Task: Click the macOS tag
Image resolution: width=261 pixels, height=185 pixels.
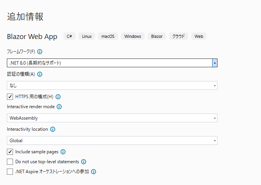Action: point(108,36)
